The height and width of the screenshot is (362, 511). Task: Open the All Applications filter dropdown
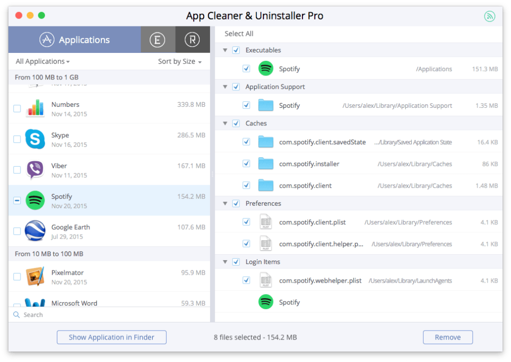click(42, 61)
